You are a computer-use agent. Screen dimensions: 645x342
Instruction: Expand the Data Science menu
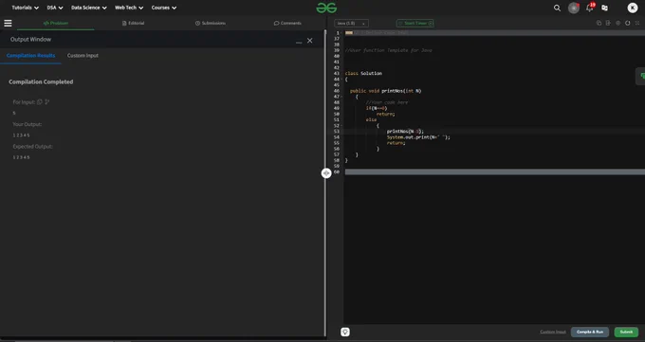[89, 8]
